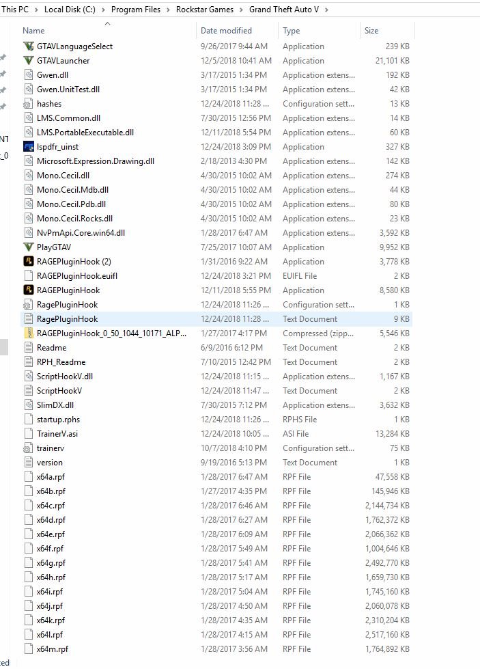Select the x64b.rpf file name
Image resolution: width=480 pixels, height=669 pixels.
point(51,491)
